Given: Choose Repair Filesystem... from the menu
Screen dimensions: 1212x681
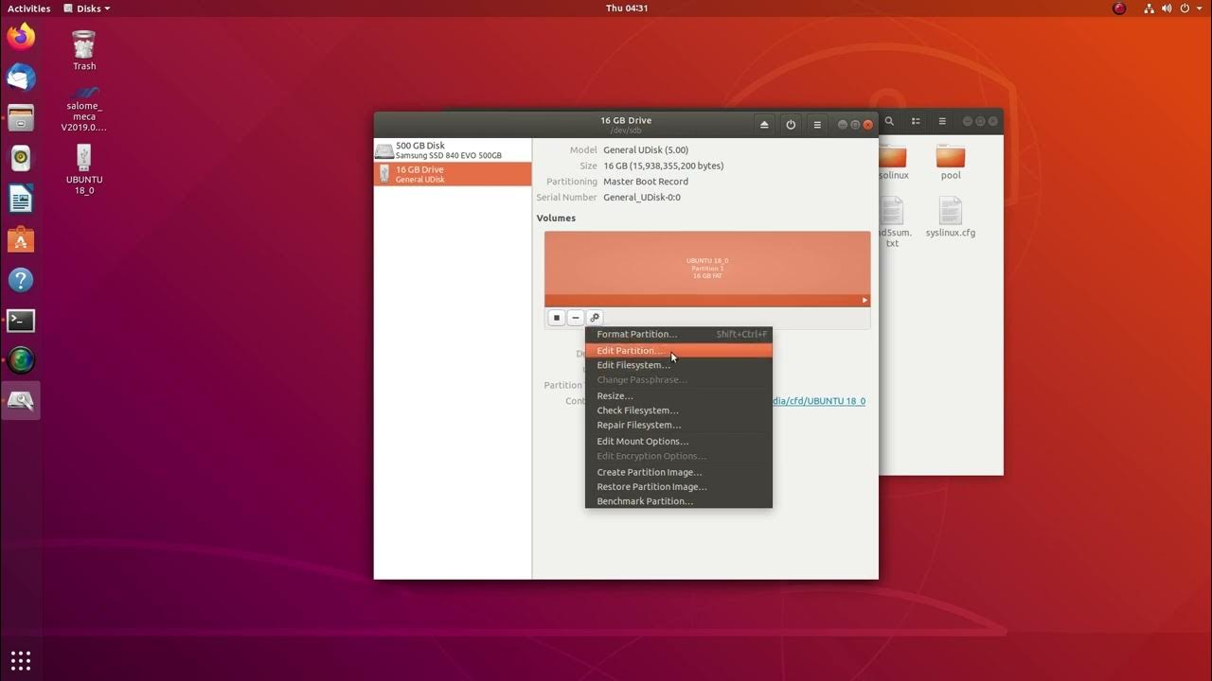Looking at the screenshot, I should [x=679, y=425].
